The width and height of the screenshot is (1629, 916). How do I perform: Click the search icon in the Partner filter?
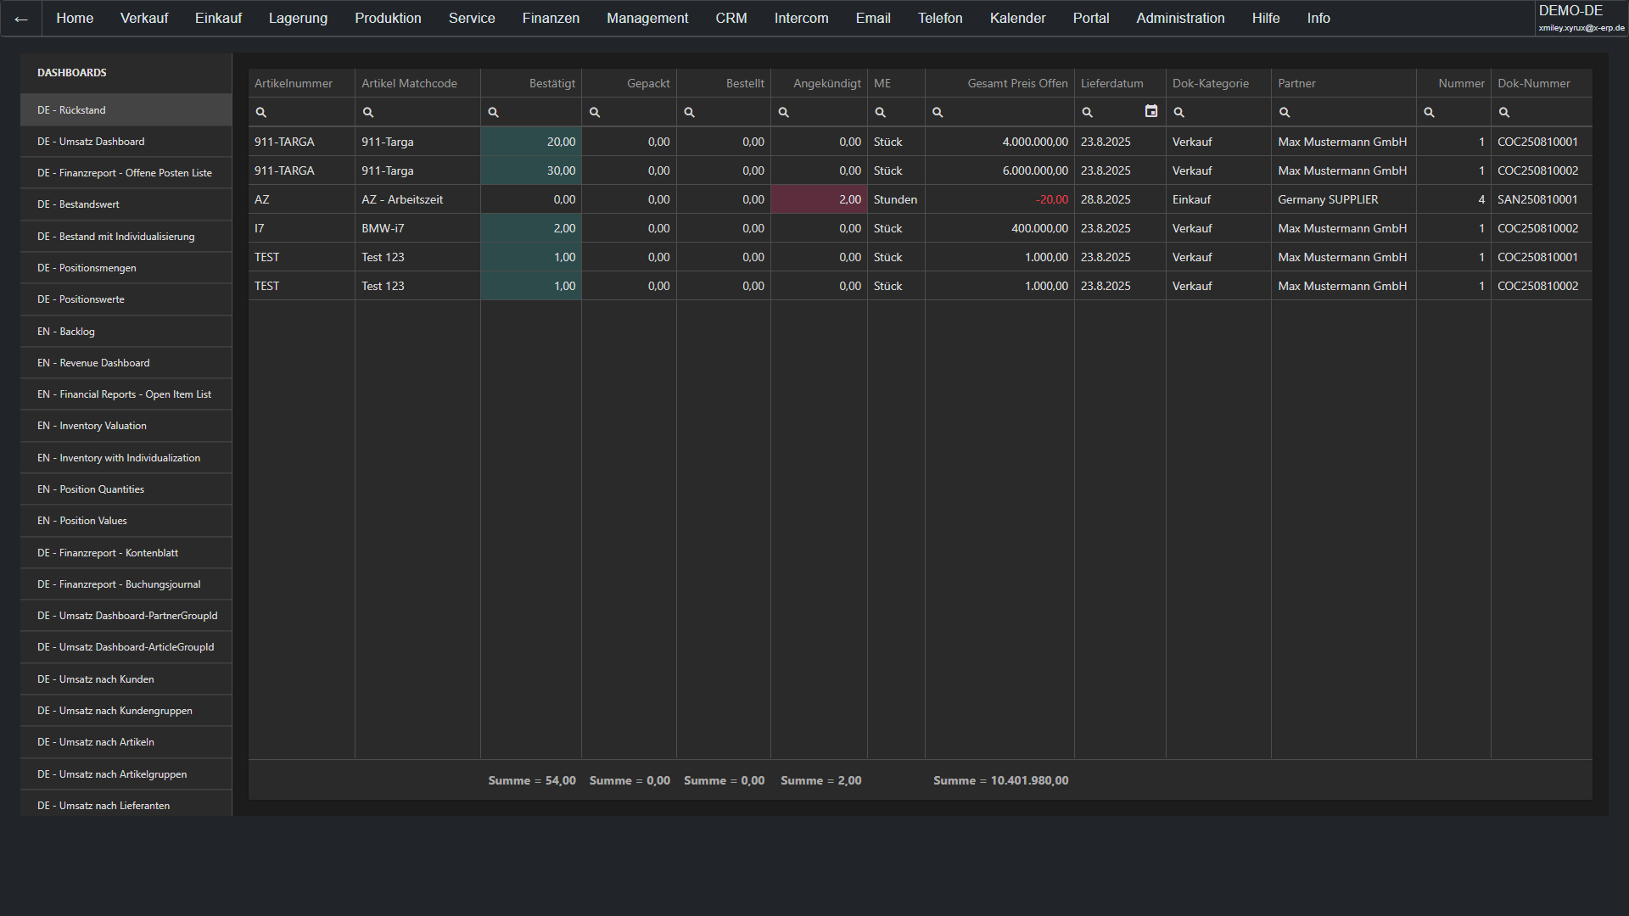click(x=1285, y=112)
